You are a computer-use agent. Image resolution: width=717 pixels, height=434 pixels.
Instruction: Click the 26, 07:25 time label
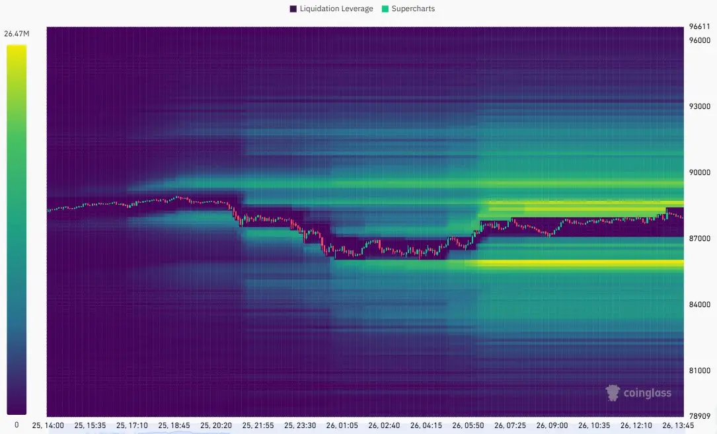click(x=510, y=425)
